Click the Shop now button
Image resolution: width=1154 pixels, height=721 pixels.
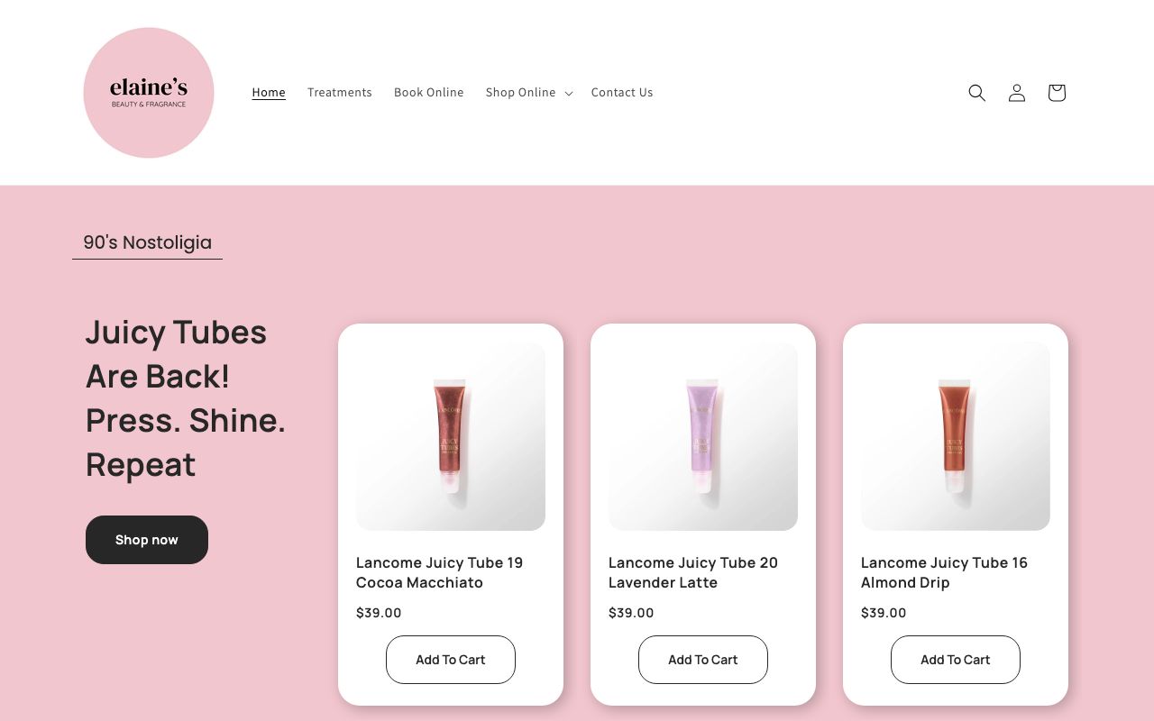click(x=147, y=540)
